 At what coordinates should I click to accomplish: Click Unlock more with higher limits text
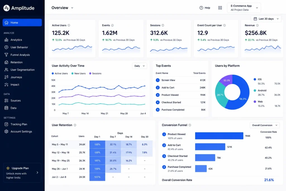pos(16,175)
